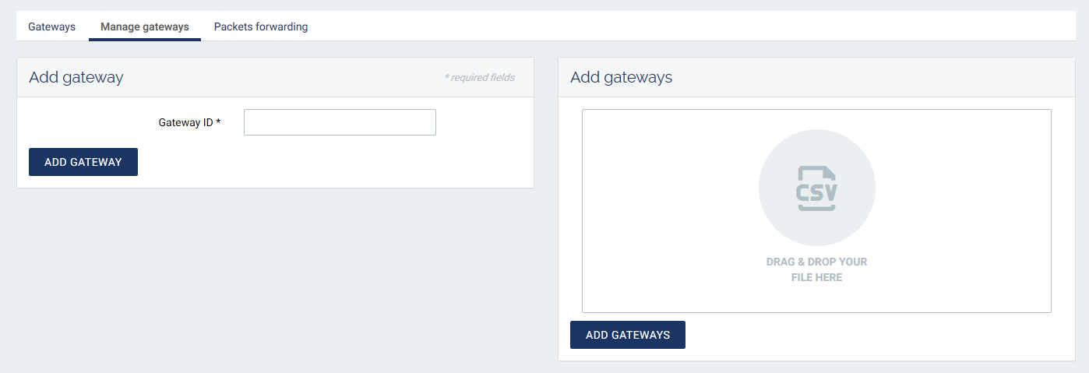Open the Gateways tab
This screenshot has height=373, width=1089.
click(51, 26)
